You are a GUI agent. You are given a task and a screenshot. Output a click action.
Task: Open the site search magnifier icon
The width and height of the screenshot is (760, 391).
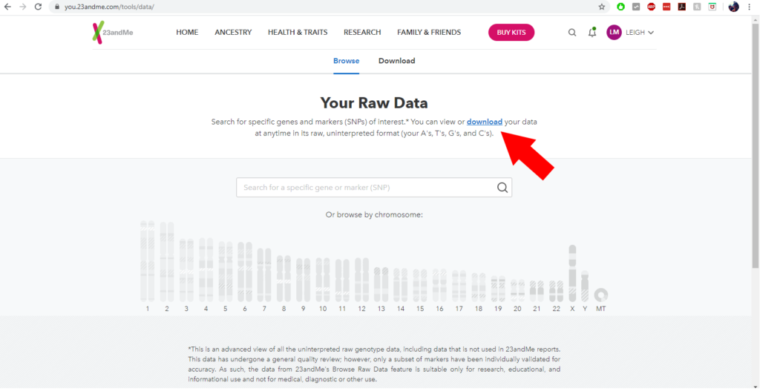click(572, 33)
